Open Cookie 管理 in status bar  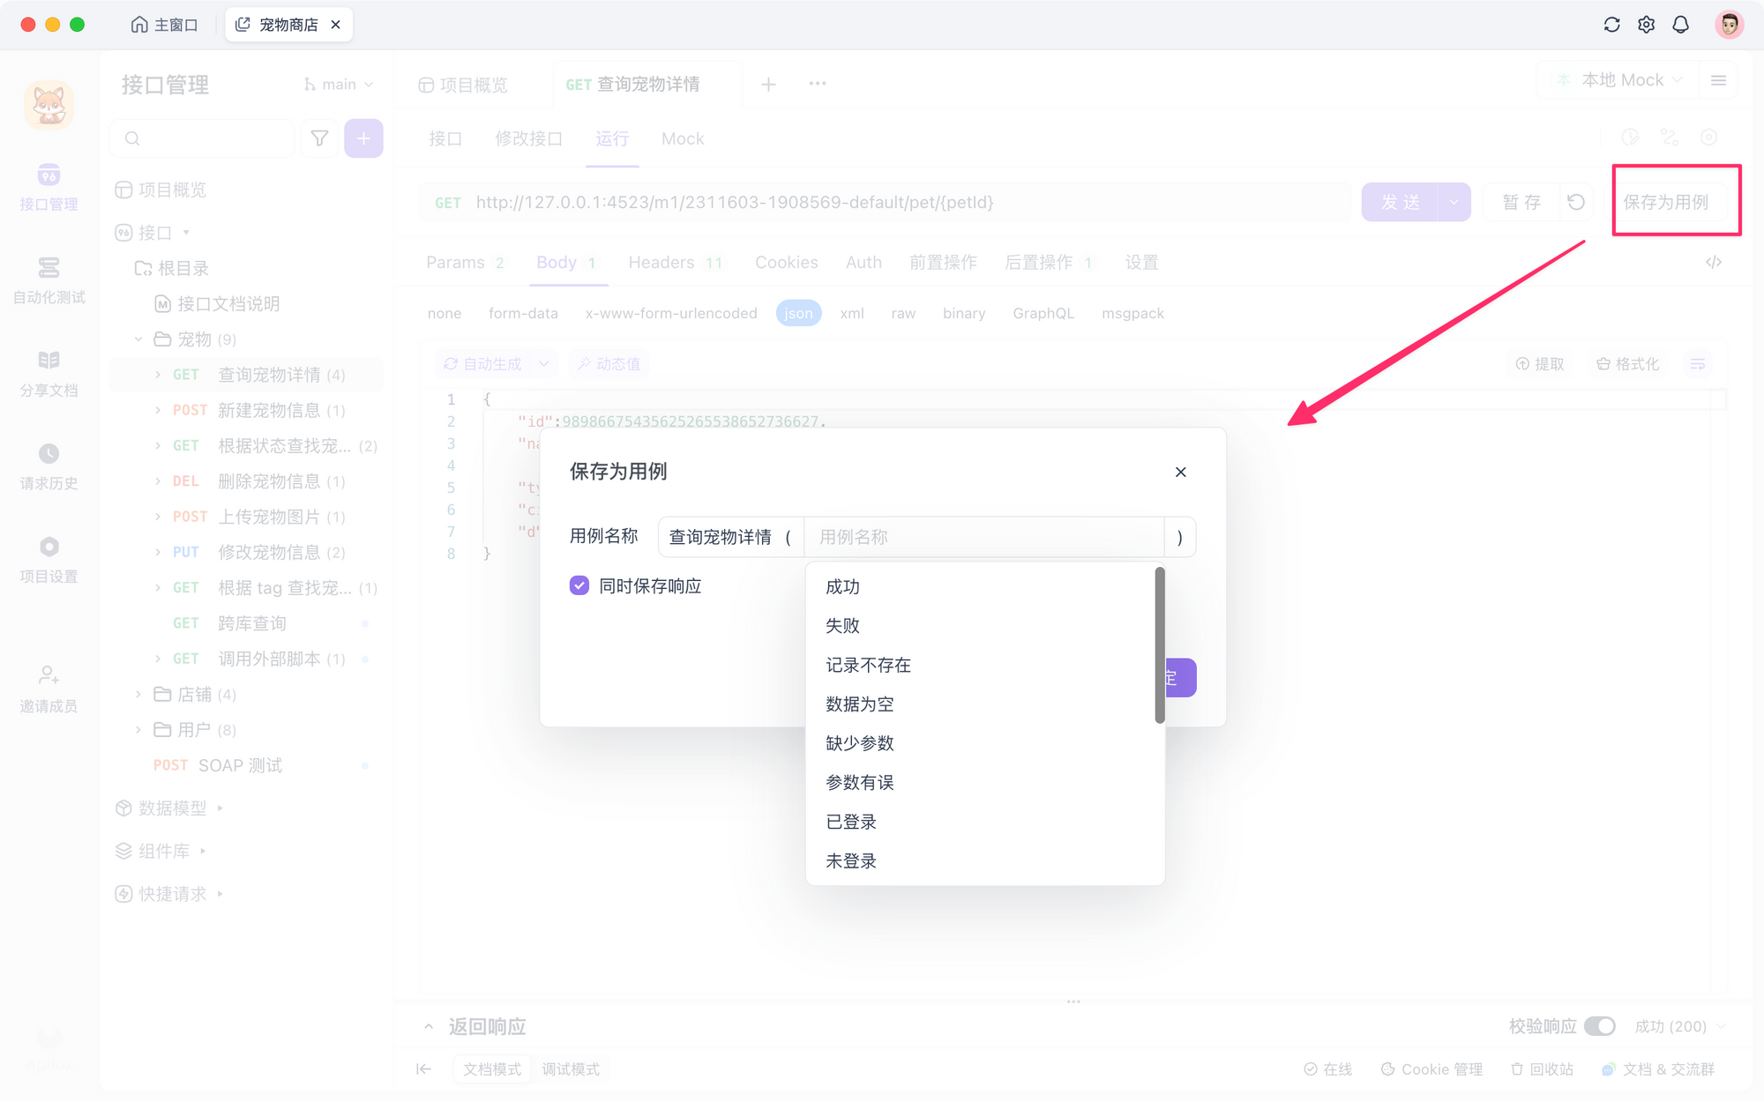click(1432, 1069)
